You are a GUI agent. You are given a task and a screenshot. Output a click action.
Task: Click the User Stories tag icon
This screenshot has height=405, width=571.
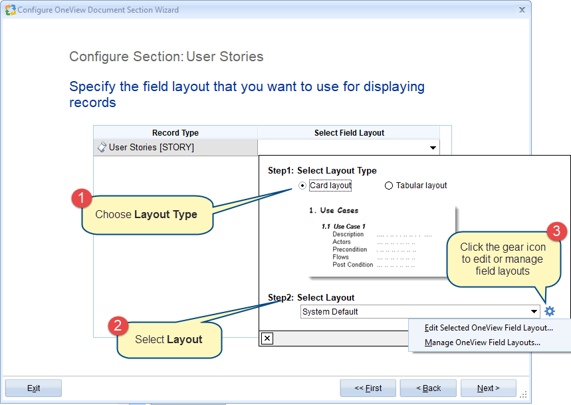pyautogui.click(x=102, y=147)
